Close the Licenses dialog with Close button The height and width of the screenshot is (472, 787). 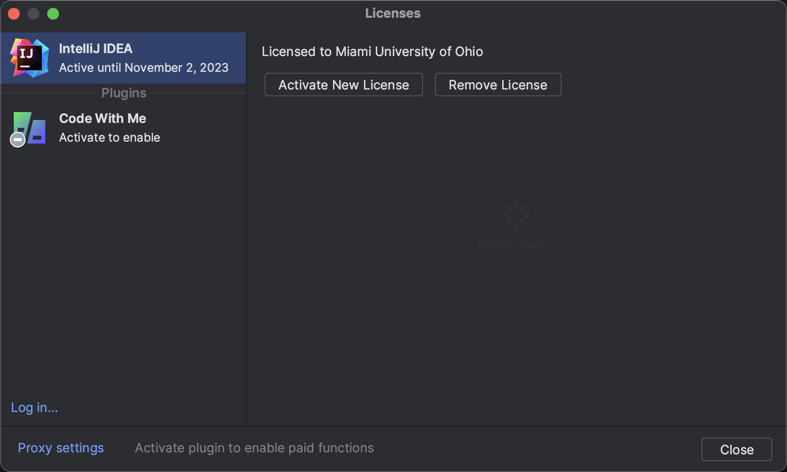point(736,449)
